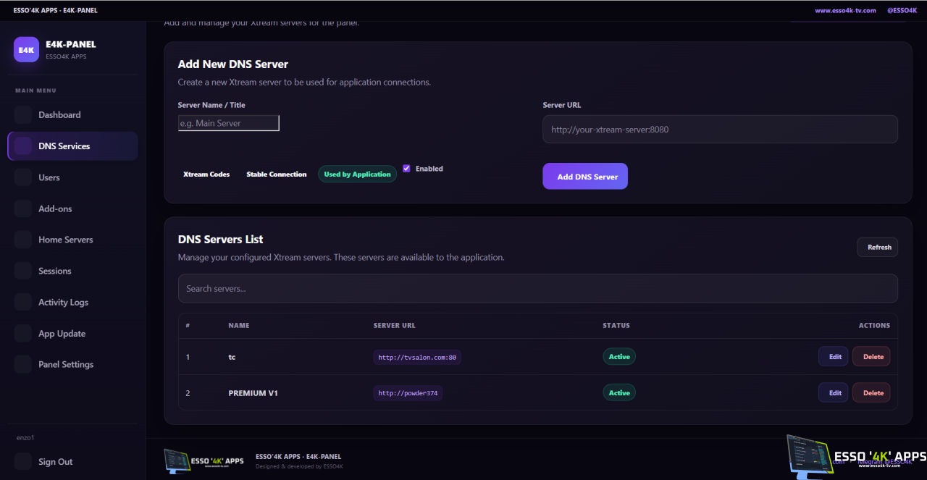Edit the tc server entry
Screen dimensions: 927x480
(x=834, y=357)
